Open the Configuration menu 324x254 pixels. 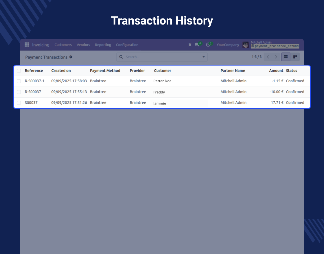pyautogui.click(x=127, y=45)
